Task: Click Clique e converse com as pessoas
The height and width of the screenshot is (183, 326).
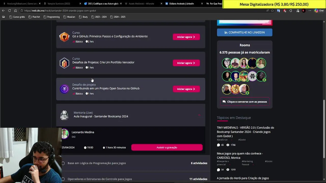Action: point(244,102)
